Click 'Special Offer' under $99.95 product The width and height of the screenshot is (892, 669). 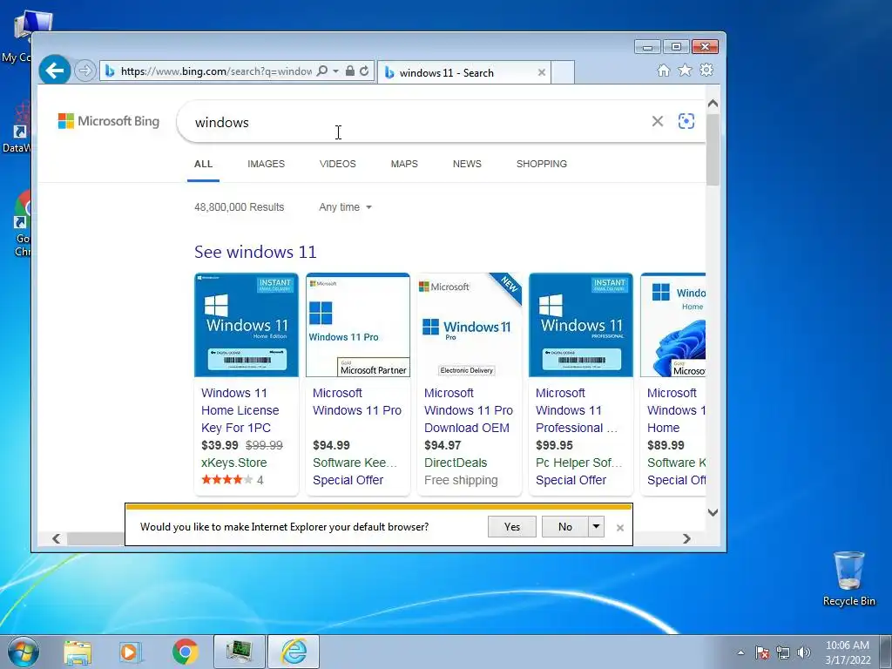tap(571, 480)
